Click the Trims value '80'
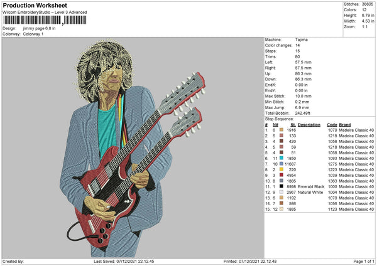This screenshot has width=377, height=266. [297, 56]
